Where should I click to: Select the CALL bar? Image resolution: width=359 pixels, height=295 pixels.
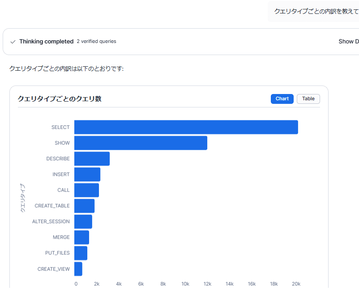pos(86,190)
